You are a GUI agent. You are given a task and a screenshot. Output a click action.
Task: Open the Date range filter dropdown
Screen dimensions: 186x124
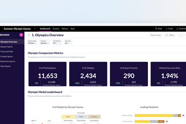[32, 42]
